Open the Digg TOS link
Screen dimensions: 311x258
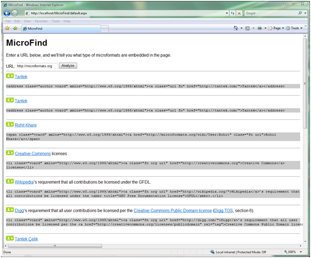coord(223,210)
